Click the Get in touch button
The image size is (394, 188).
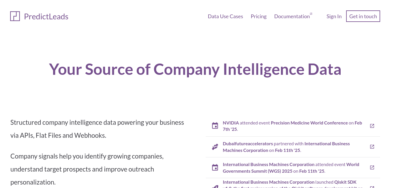tap(363, 16)
